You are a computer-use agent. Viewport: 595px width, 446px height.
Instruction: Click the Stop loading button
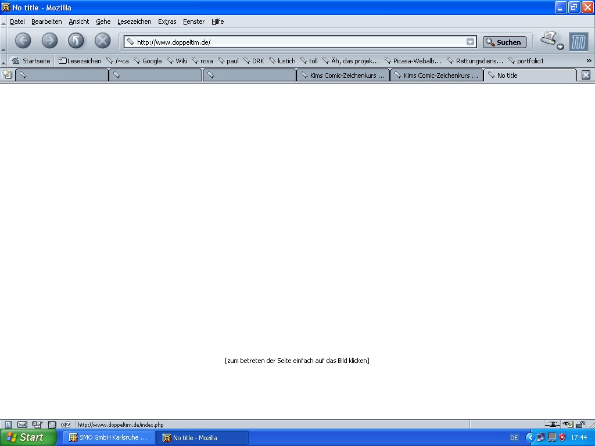(102, 41)
